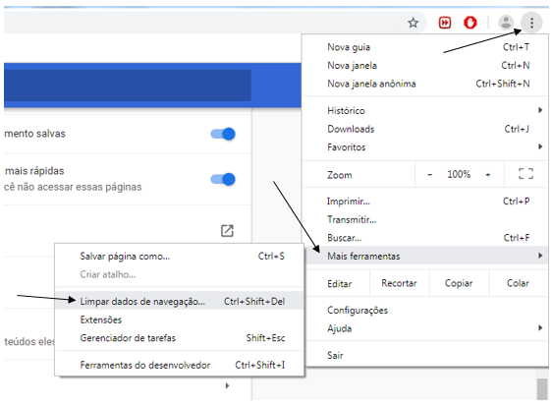Image resolution: width=552 pixels, height=406 pixels.
Task: Decrease zoom with the minus button
Action: 430,174
